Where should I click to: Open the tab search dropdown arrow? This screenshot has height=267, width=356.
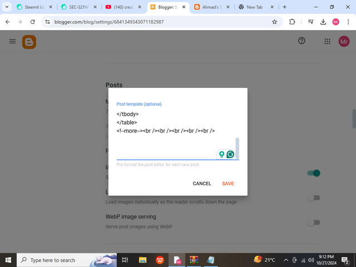pos(7,7)
